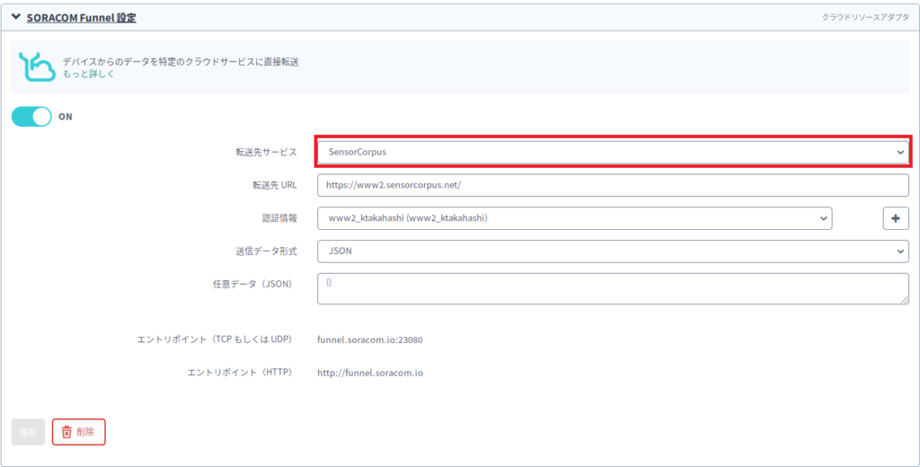Open the 転送先サービス SensorCorpus dropdown
920x467 pixels.
pos(613,153)
